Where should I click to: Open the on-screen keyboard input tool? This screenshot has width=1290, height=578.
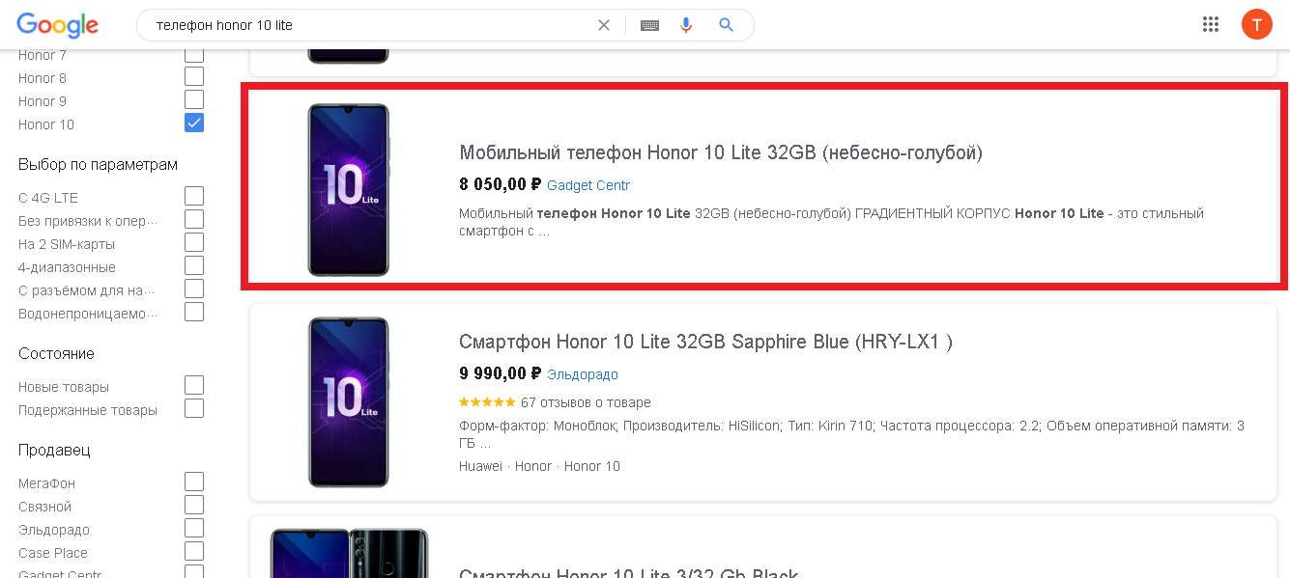tap(649, 25)
